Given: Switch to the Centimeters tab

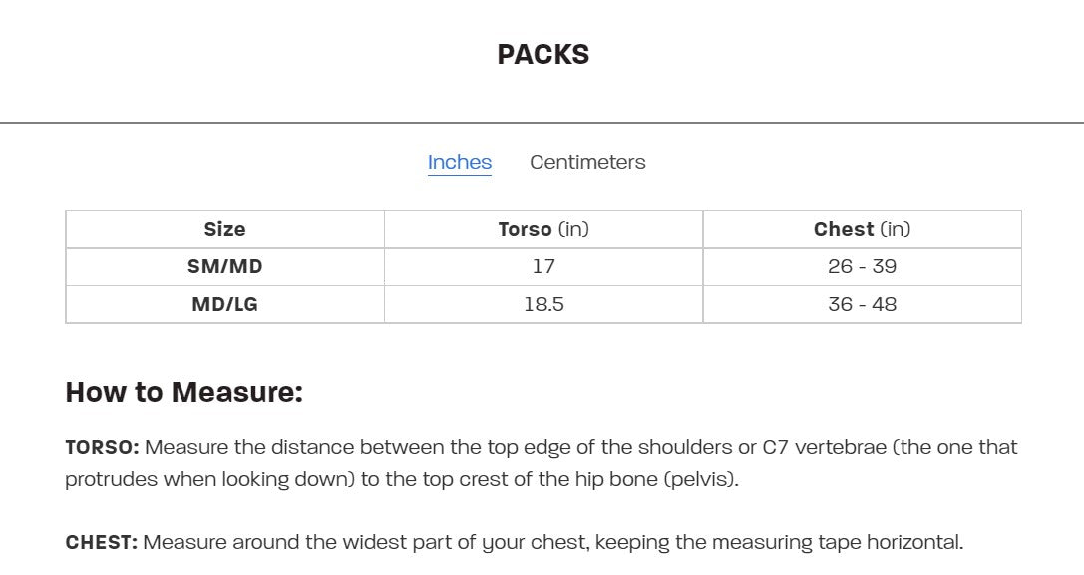Looking at the screenshot, I should pos(587,162).
